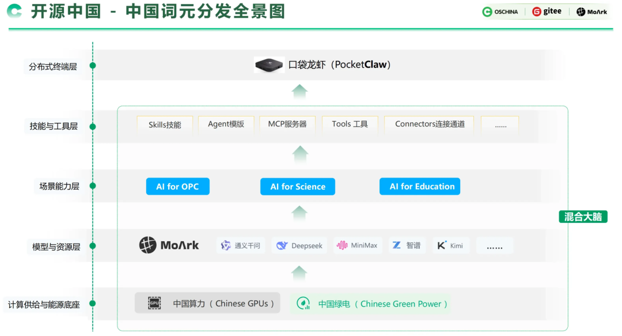Select the AI for Science button
This screenshot has width=622, height=336.
point(298,187)
